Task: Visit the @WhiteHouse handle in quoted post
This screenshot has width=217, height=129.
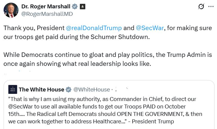Action: click(92, 89)
